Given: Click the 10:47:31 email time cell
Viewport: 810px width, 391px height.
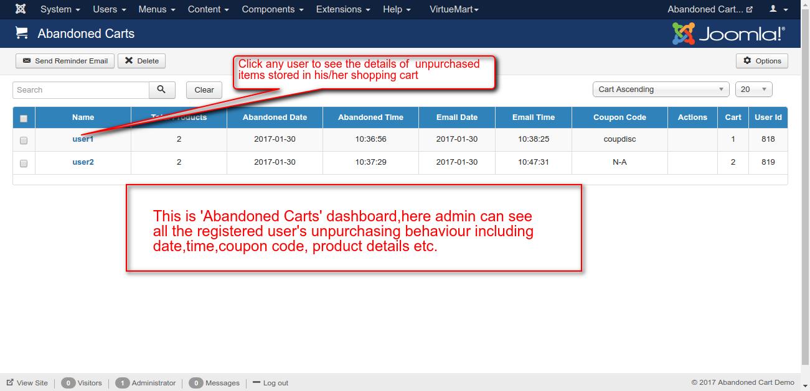Looking at the screenshot, I should pos(534,162).
